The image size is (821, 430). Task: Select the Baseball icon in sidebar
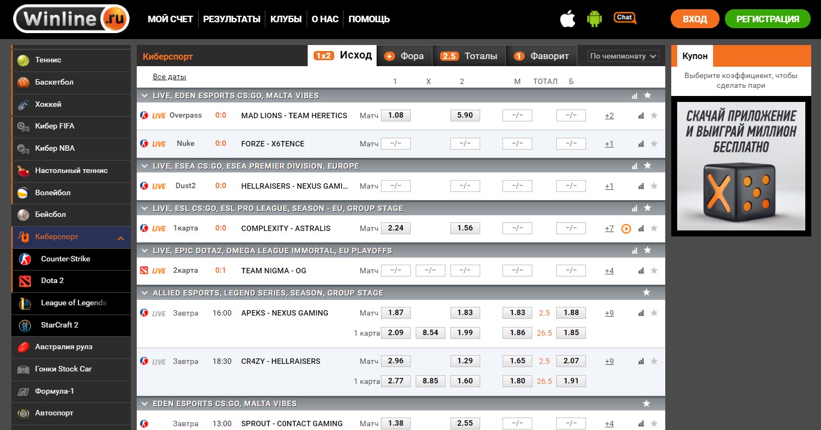23,215
